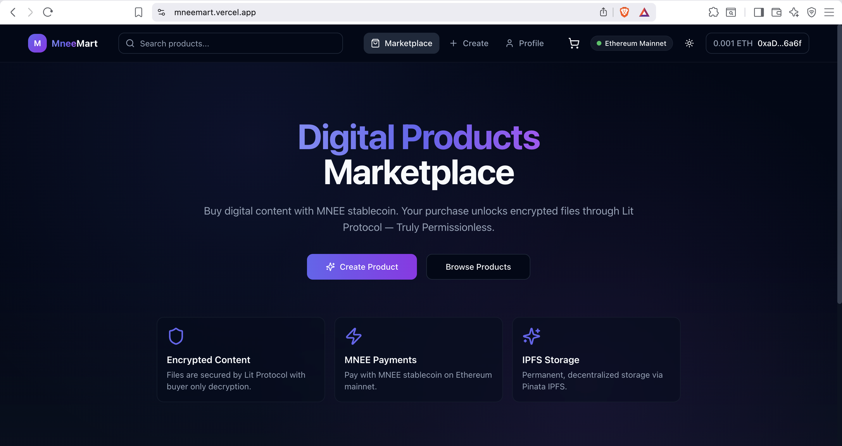The width and height of the screenshot is (842, 446).
Task: Switch to Marketplace nav tab
Action: click(x=401, y=43)
